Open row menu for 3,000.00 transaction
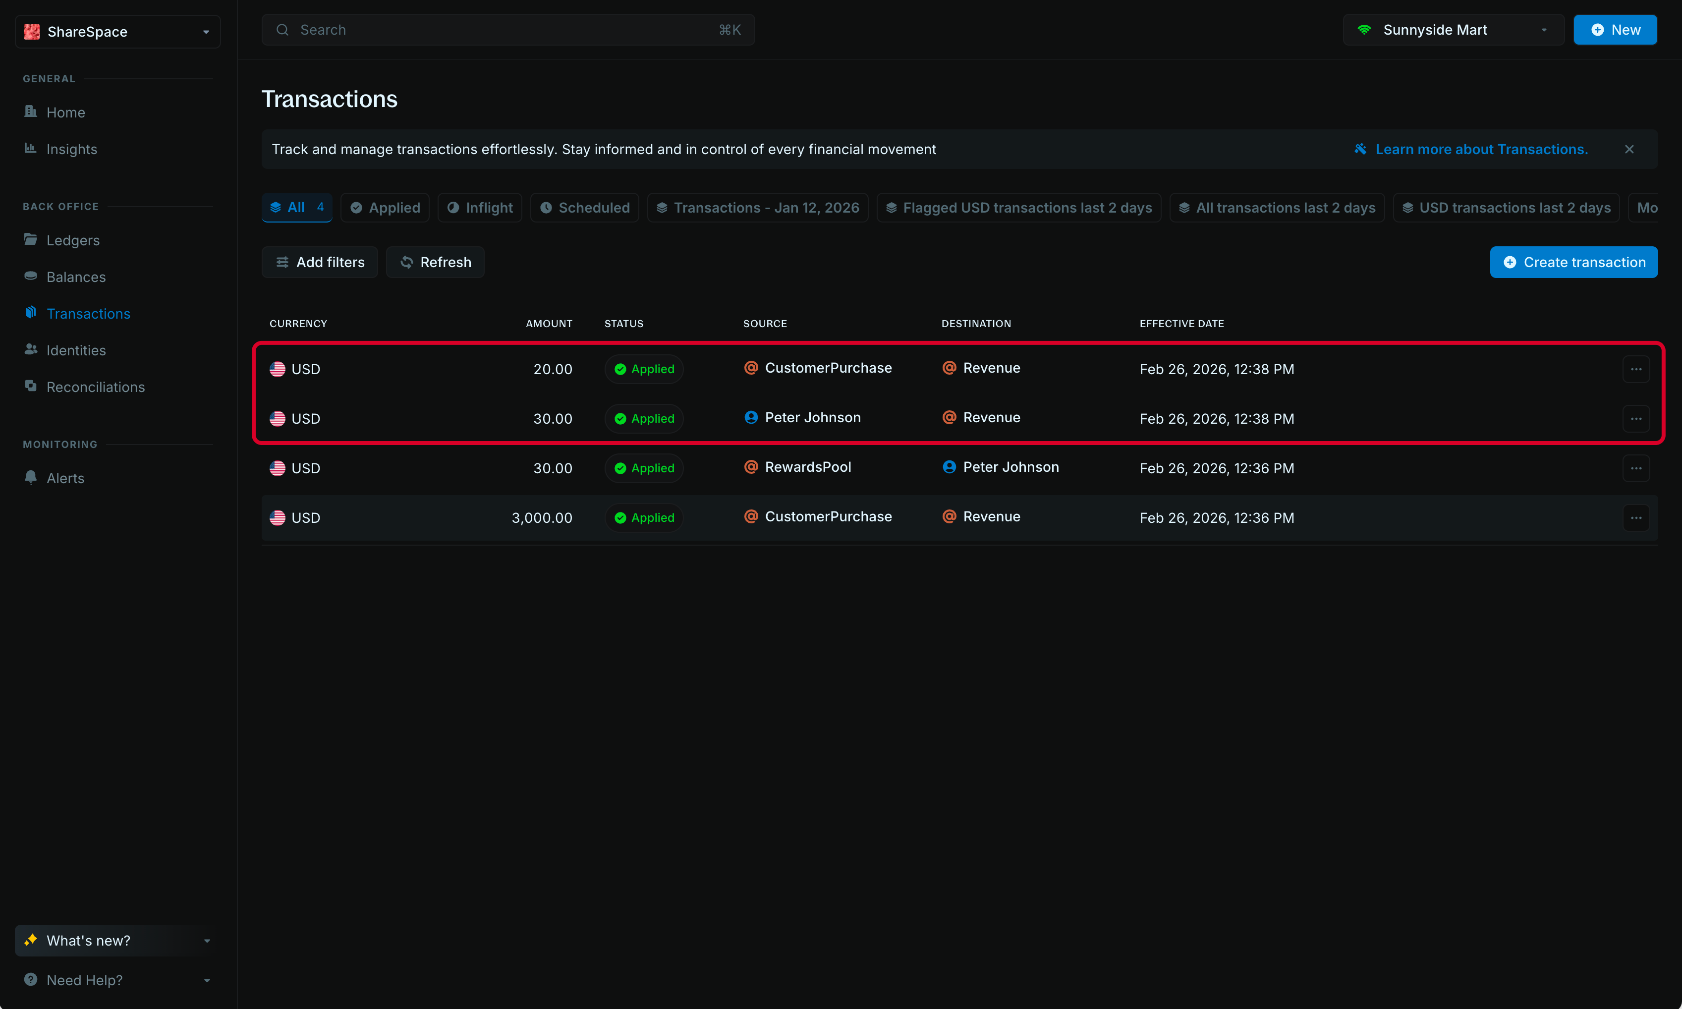The width and height of the screenshot is (1682, 1009). pos(1636,517)
